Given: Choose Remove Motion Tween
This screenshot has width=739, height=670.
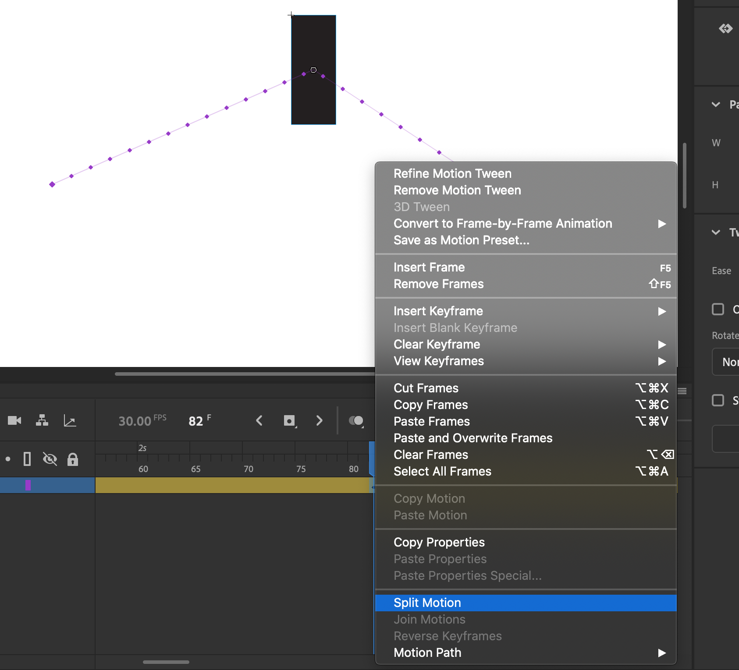Looking at the screenshot, I should [457, 190].
